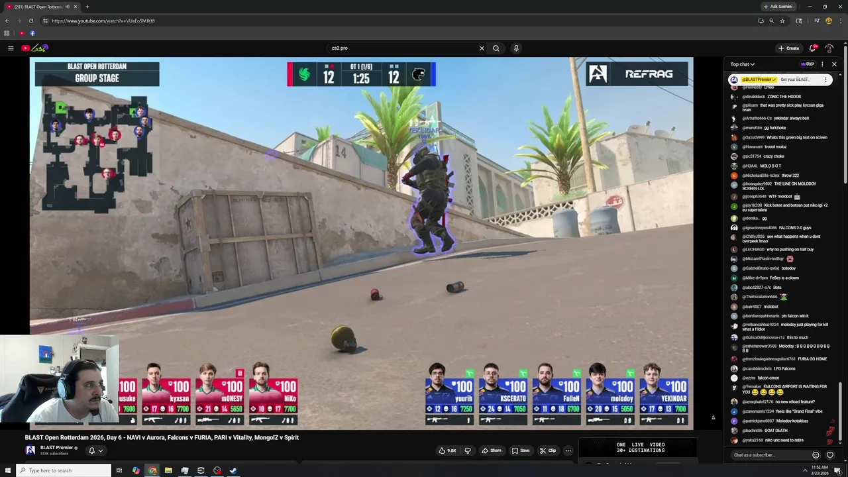This screenshot has width=848, height=477.
Task: Share the video
Action: pyautogui.click(x=492, y=450)
